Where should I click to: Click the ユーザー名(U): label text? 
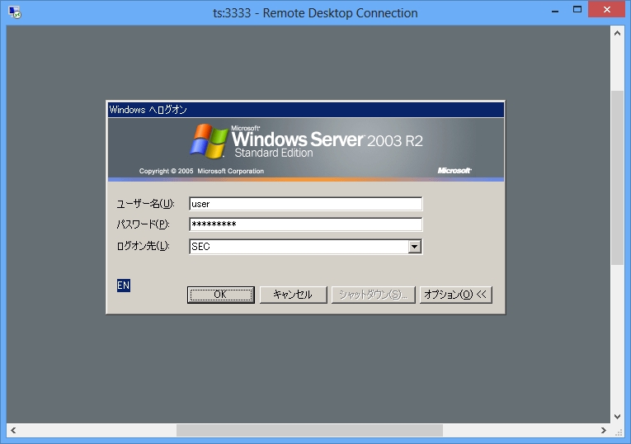click(x=145, y=204)
